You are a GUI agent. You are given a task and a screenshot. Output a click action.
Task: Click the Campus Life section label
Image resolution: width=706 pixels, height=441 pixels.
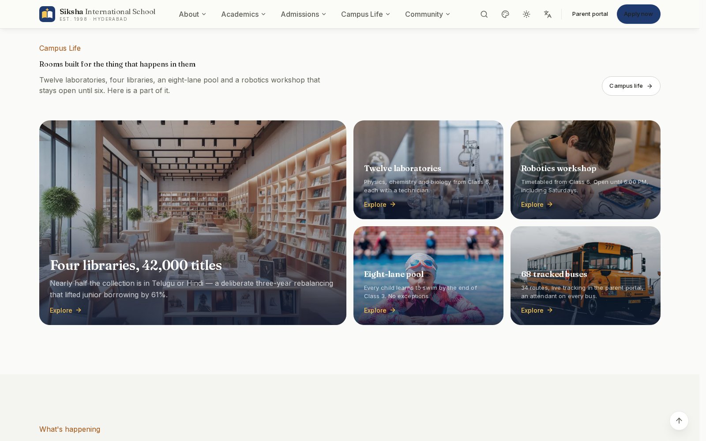point(60,48)
